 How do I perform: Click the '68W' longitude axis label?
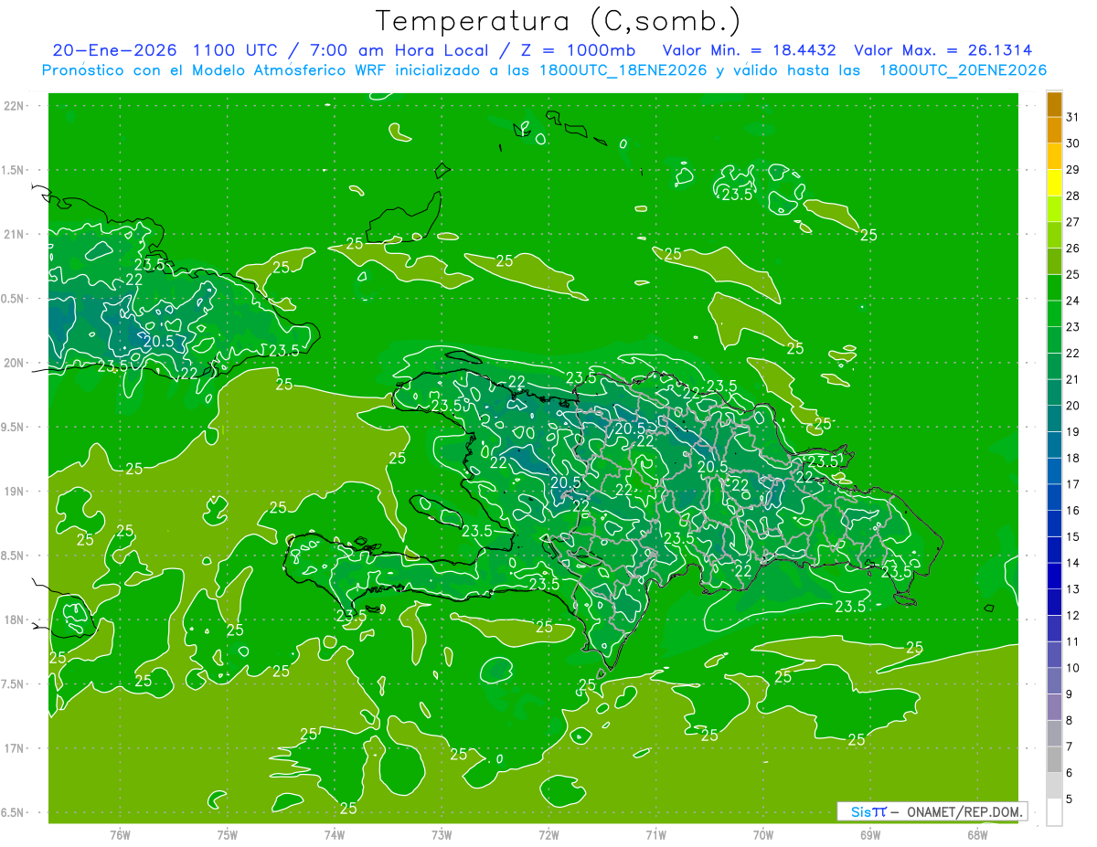977,834
